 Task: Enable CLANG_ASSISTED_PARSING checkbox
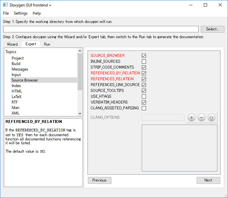[x=144, y=108]
